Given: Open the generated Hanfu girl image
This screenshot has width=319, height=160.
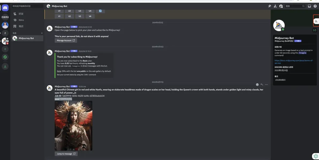Looking at the screenshot, I should 73,126.
